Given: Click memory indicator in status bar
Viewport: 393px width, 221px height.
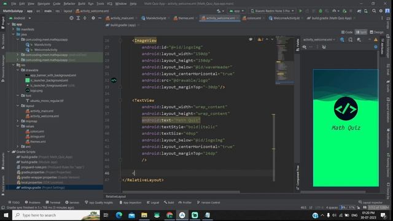Looking at the screenshot, I should (x=378, y=207).
